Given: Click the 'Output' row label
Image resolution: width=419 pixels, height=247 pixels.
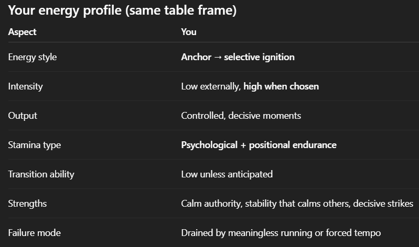Looking at the screenshot, I should click(x=23, y=116).
